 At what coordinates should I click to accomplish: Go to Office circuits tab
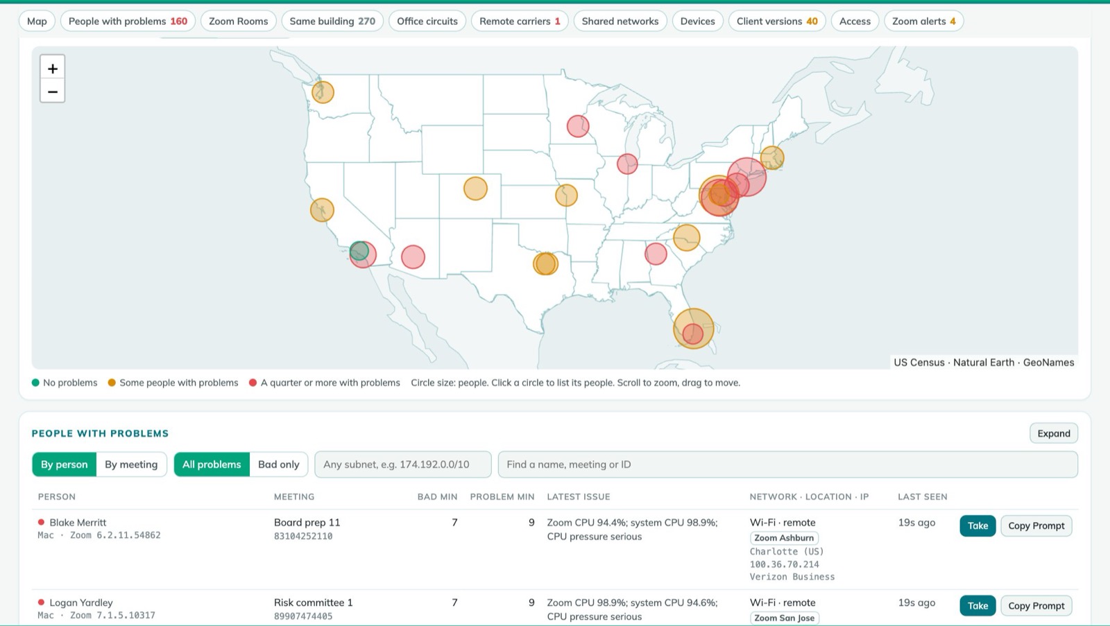(x=427, y=21)
